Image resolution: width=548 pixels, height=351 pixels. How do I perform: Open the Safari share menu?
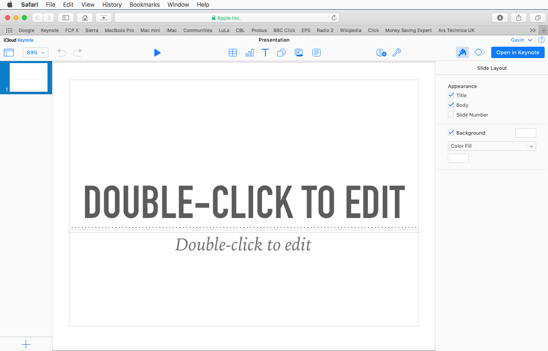[519, 18]
